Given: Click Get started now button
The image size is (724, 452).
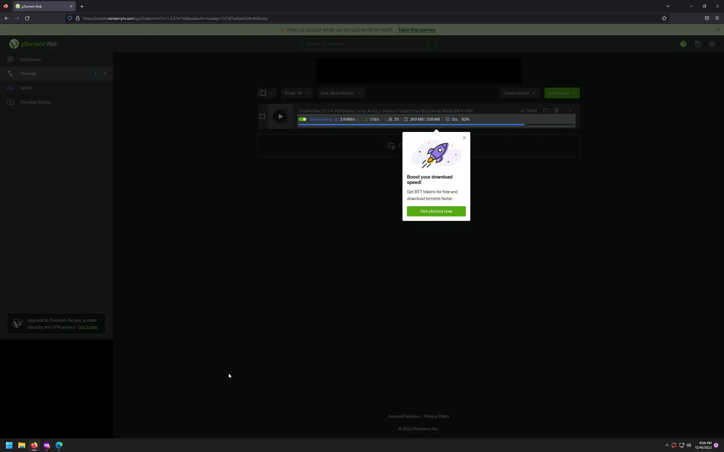Looking at the screenshot, I should 436,211.
